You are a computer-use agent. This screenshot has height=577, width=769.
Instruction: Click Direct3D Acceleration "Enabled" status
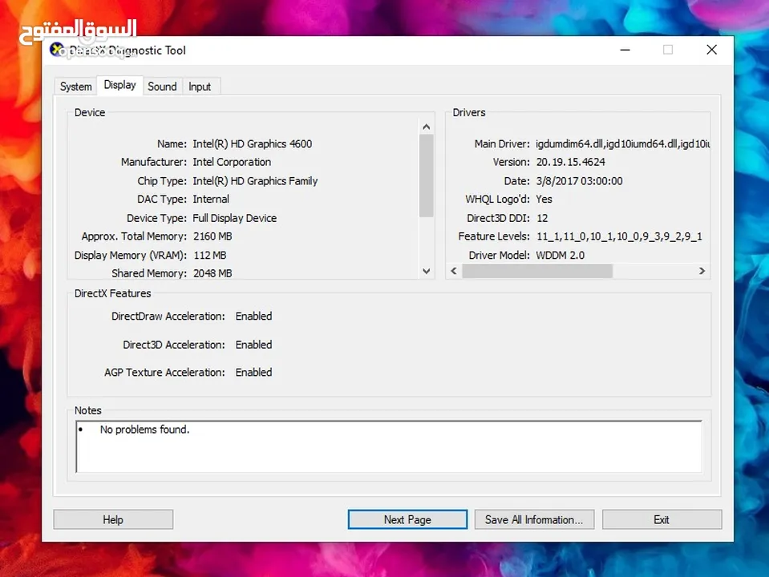click(253, 345)
